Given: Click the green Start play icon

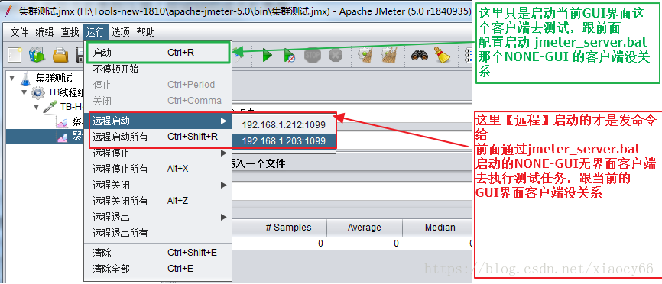Looking at the screenshot, I should point(267,55).
